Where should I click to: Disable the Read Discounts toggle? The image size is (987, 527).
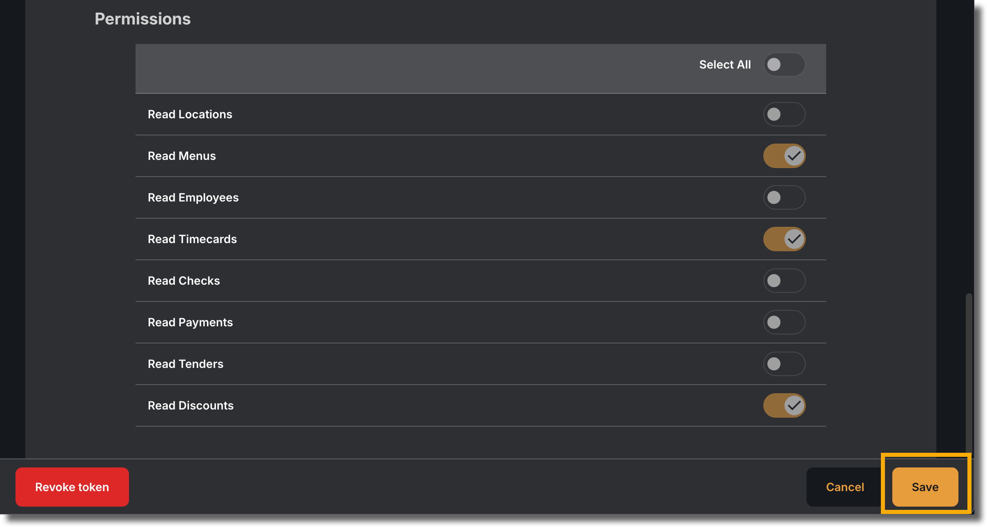click(x=784, y=405)
